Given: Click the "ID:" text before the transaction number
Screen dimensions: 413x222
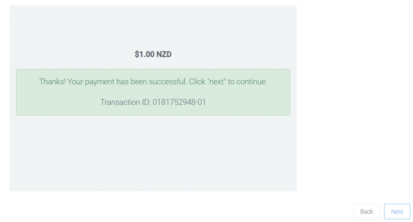Looking at the screenshot, I should click(146, 102).
